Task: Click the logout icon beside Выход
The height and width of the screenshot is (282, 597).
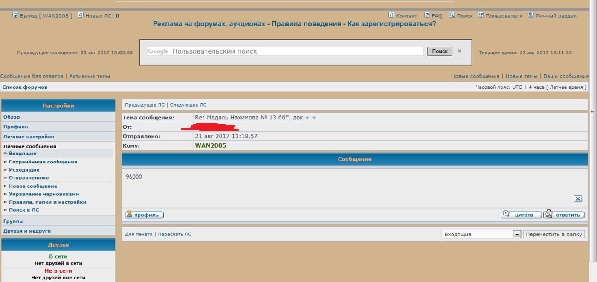Action: tap(15, 15)
